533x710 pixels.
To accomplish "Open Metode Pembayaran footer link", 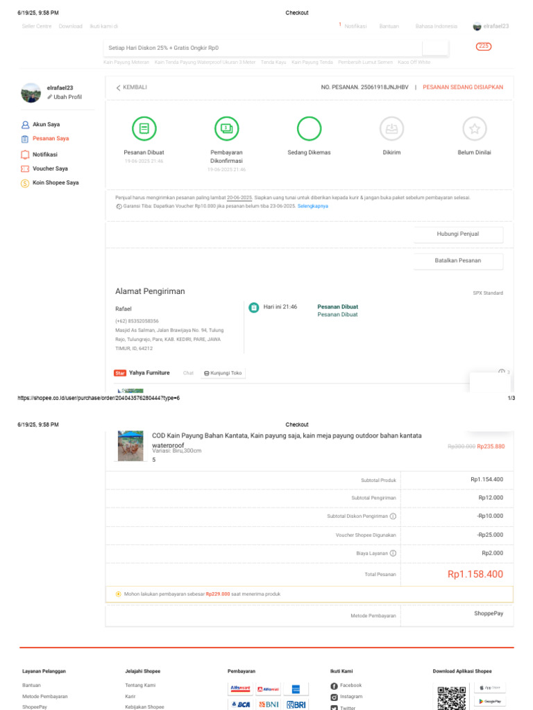I will [45, 696].
